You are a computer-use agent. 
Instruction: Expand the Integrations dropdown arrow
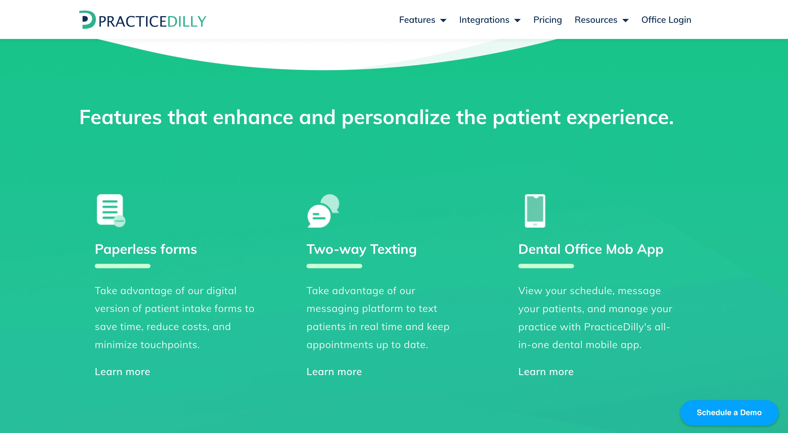[x=517, y=21]
